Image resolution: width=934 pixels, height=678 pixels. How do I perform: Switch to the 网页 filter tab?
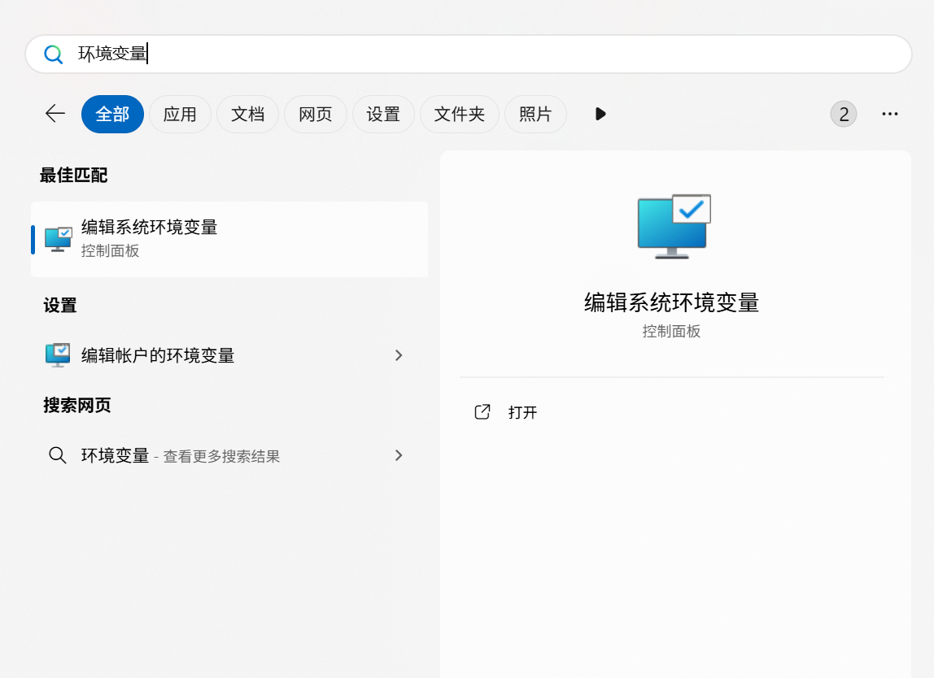(x=316, y=114)
